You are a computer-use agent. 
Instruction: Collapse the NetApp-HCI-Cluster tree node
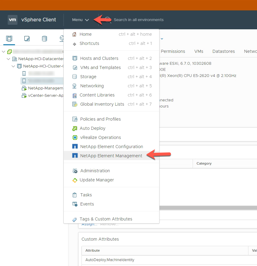click(x=13, y=66)
